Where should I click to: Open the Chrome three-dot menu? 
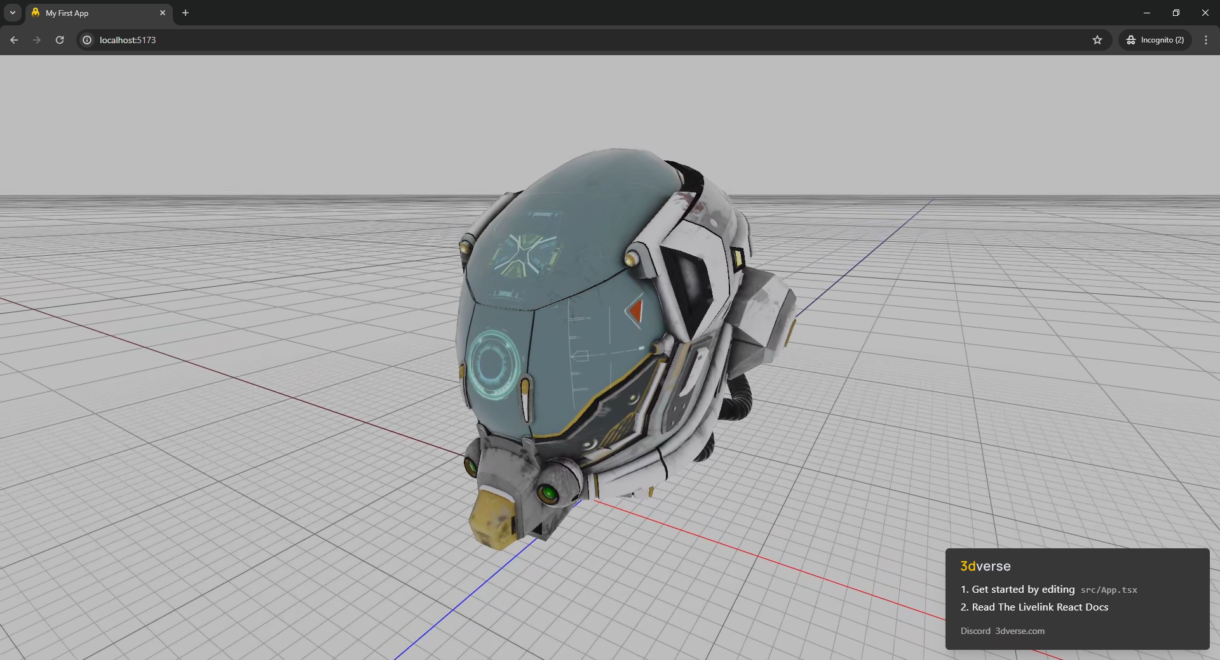click(1206, 40)
